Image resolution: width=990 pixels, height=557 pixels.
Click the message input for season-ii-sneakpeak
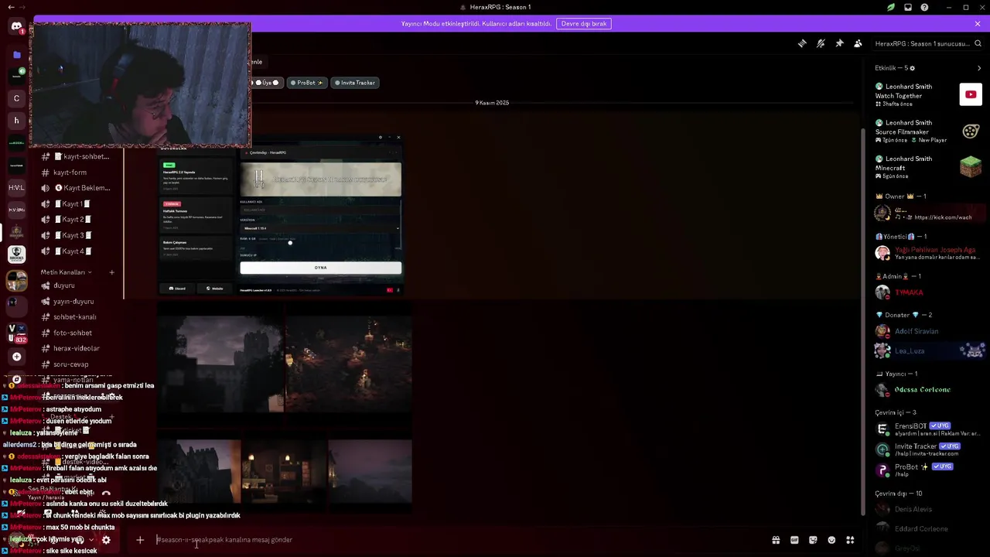[x=456, y=540]
